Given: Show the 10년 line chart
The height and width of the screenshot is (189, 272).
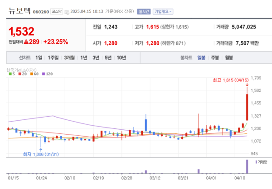Looking at the screenshot, I should tap(121, 57).
